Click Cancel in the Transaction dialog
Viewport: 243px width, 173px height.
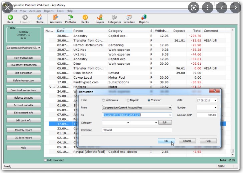[187, 141]
